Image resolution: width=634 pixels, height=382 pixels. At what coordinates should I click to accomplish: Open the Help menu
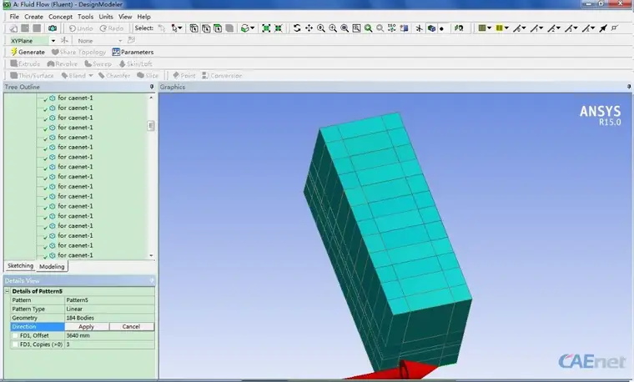pyautogui.click(x=144, y=17)
